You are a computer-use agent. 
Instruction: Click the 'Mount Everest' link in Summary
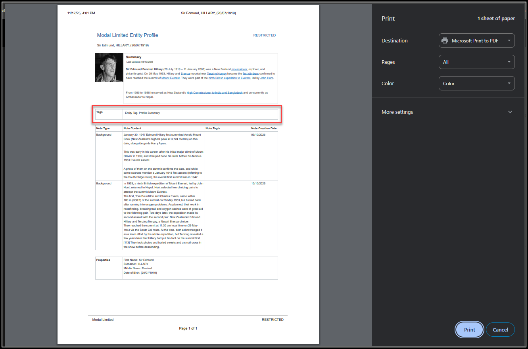tap(170, 78)
